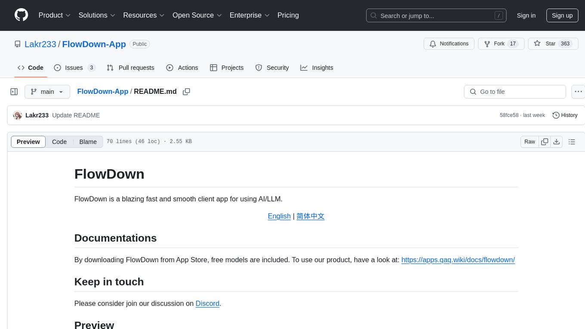Download the raw README file icon
This screenshot has height=329, width=585.
tap(557, 142)
